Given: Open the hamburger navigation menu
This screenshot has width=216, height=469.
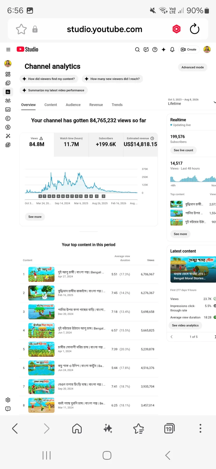Looking at the screenshot, I should (x=8, y=50).
